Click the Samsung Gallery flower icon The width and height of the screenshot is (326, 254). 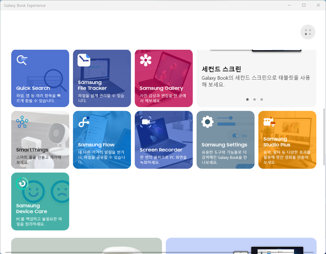coord(146,60)
